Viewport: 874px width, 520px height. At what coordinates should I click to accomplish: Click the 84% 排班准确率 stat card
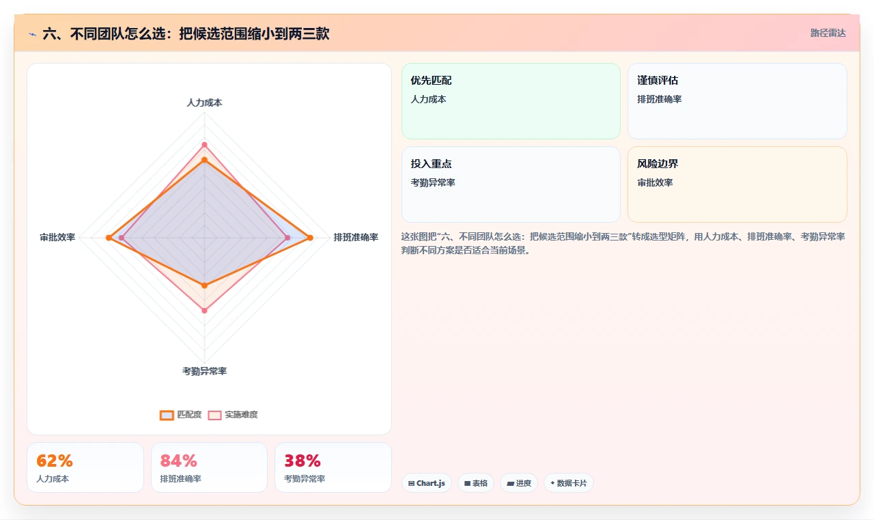click(x=209, y=467)
